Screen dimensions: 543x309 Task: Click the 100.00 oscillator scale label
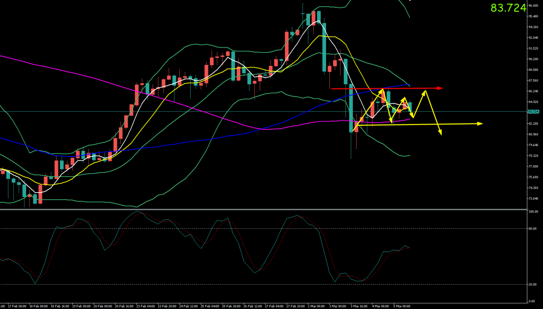(533, 212)
